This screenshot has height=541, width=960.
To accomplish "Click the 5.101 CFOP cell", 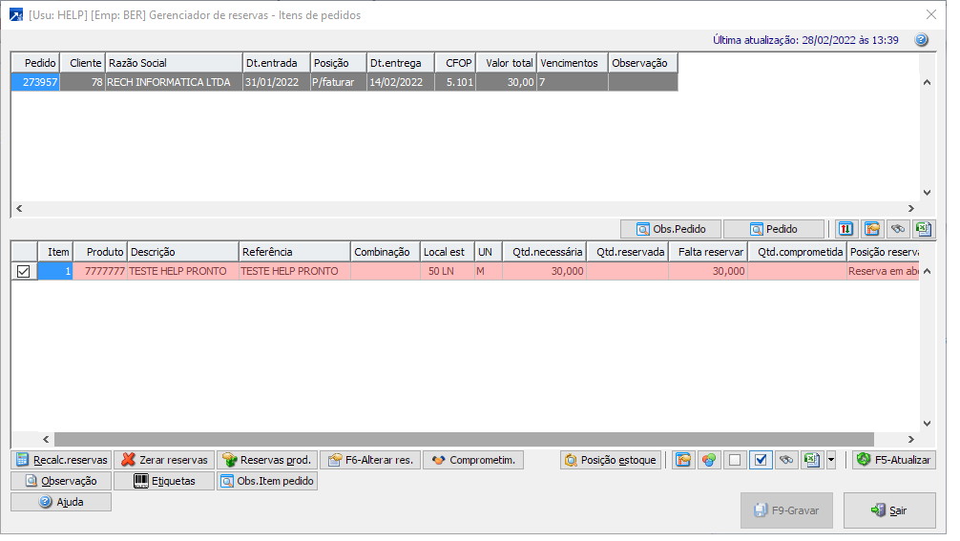I will tap(455, 82).
